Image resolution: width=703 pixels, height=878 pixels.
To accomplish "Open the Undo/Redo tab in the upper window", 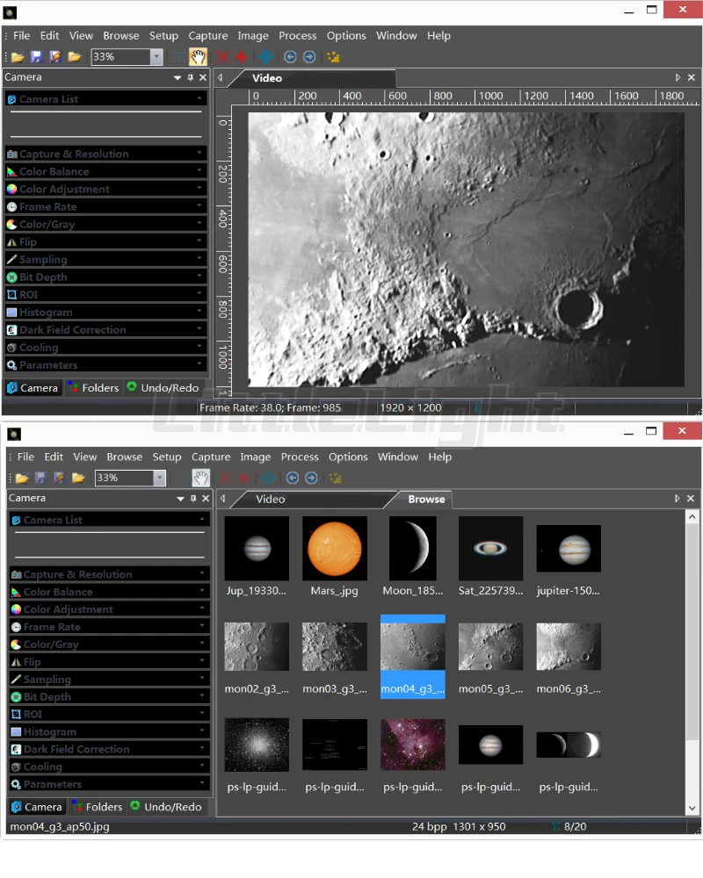I will point(163,387).
